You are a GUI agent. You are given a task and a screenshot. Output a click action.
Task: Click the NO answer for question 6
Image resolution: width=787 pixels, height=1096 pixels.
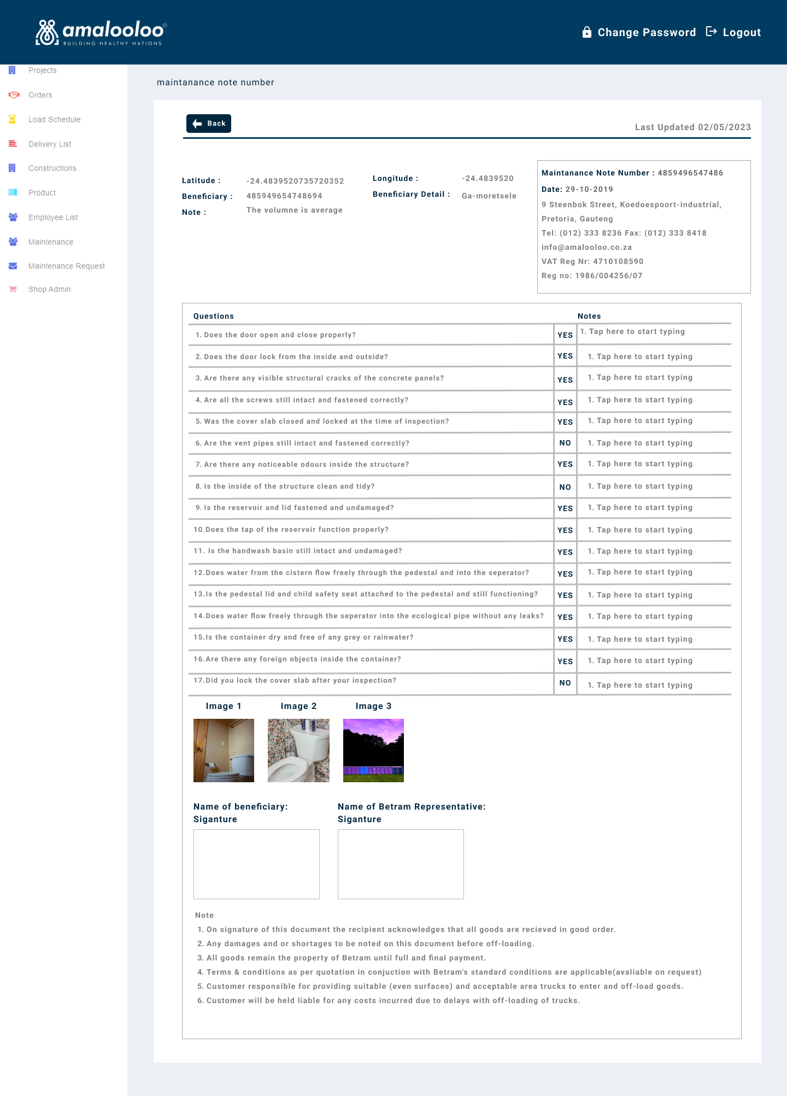(565, 443)
